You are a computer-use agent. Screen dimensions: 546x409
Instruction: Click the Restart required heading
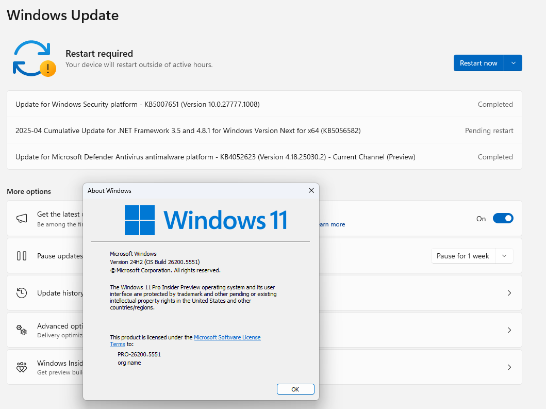tap(99, 53)
